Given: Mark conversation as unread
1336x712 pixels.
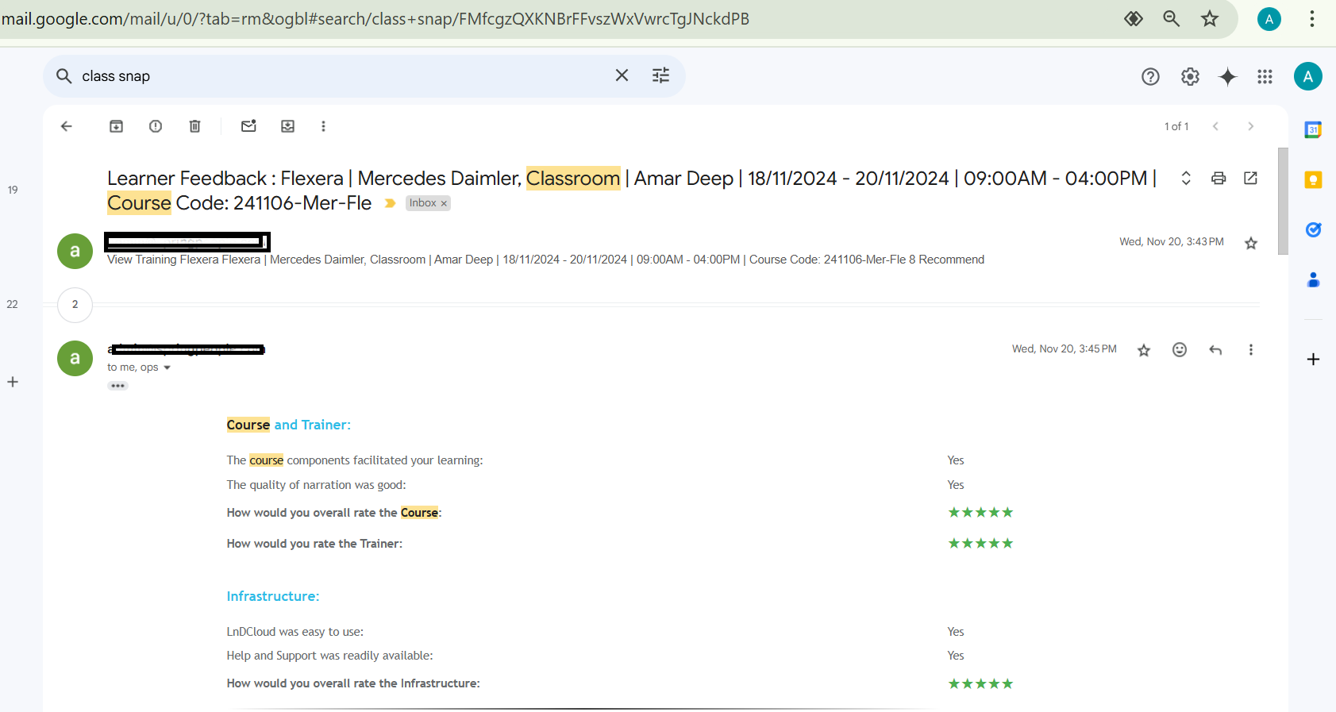Looking at the screenshot, I should (248, 126).
